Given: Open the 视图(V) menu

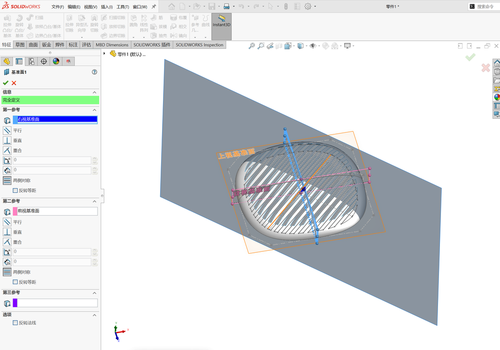Looking at the screenshot, I should [90, 7].
